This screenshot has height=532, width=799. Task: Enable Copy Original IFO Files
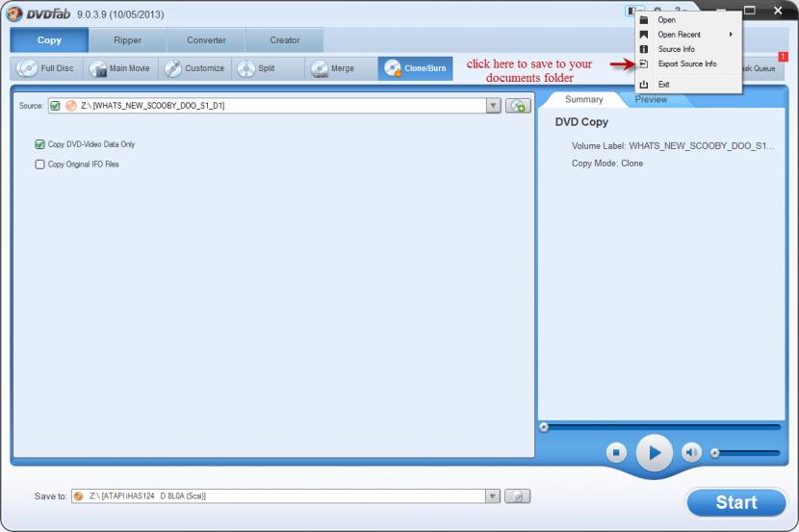(x=39, y=165)
